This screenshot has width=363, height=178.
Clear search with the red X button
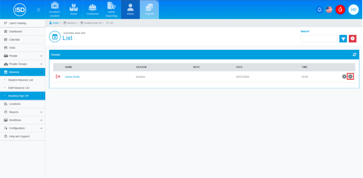353,38
